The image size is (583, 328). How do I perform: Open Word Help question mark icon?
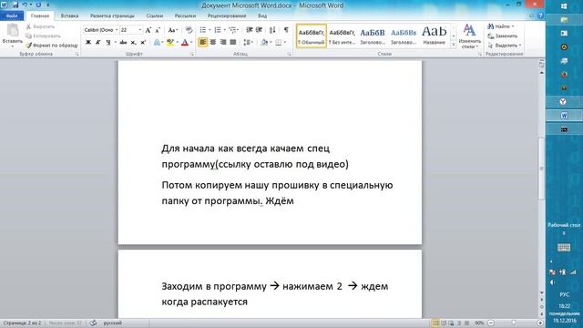(540, 15)
